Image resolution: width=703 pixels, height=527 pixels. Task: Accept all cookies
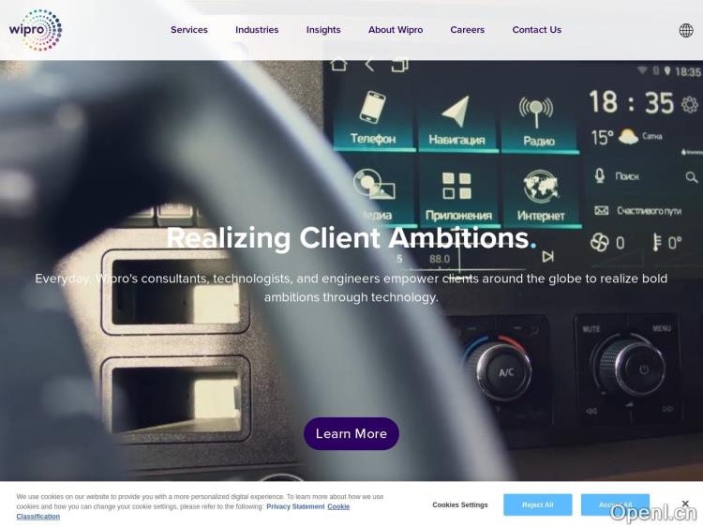[615, 505]
